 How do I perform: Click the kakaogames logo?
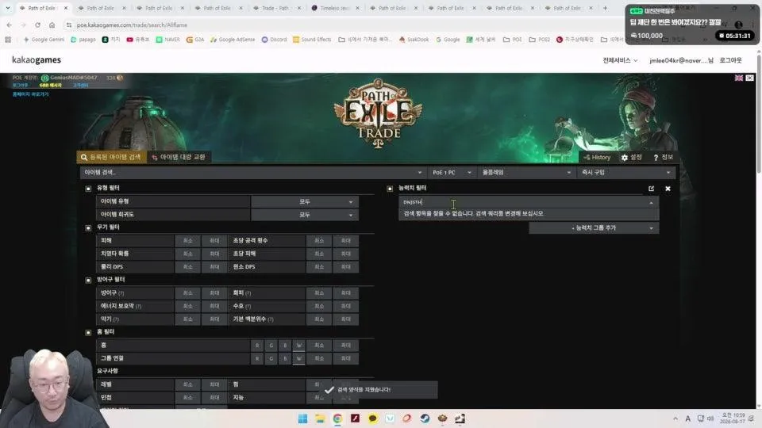click(37, 59)
